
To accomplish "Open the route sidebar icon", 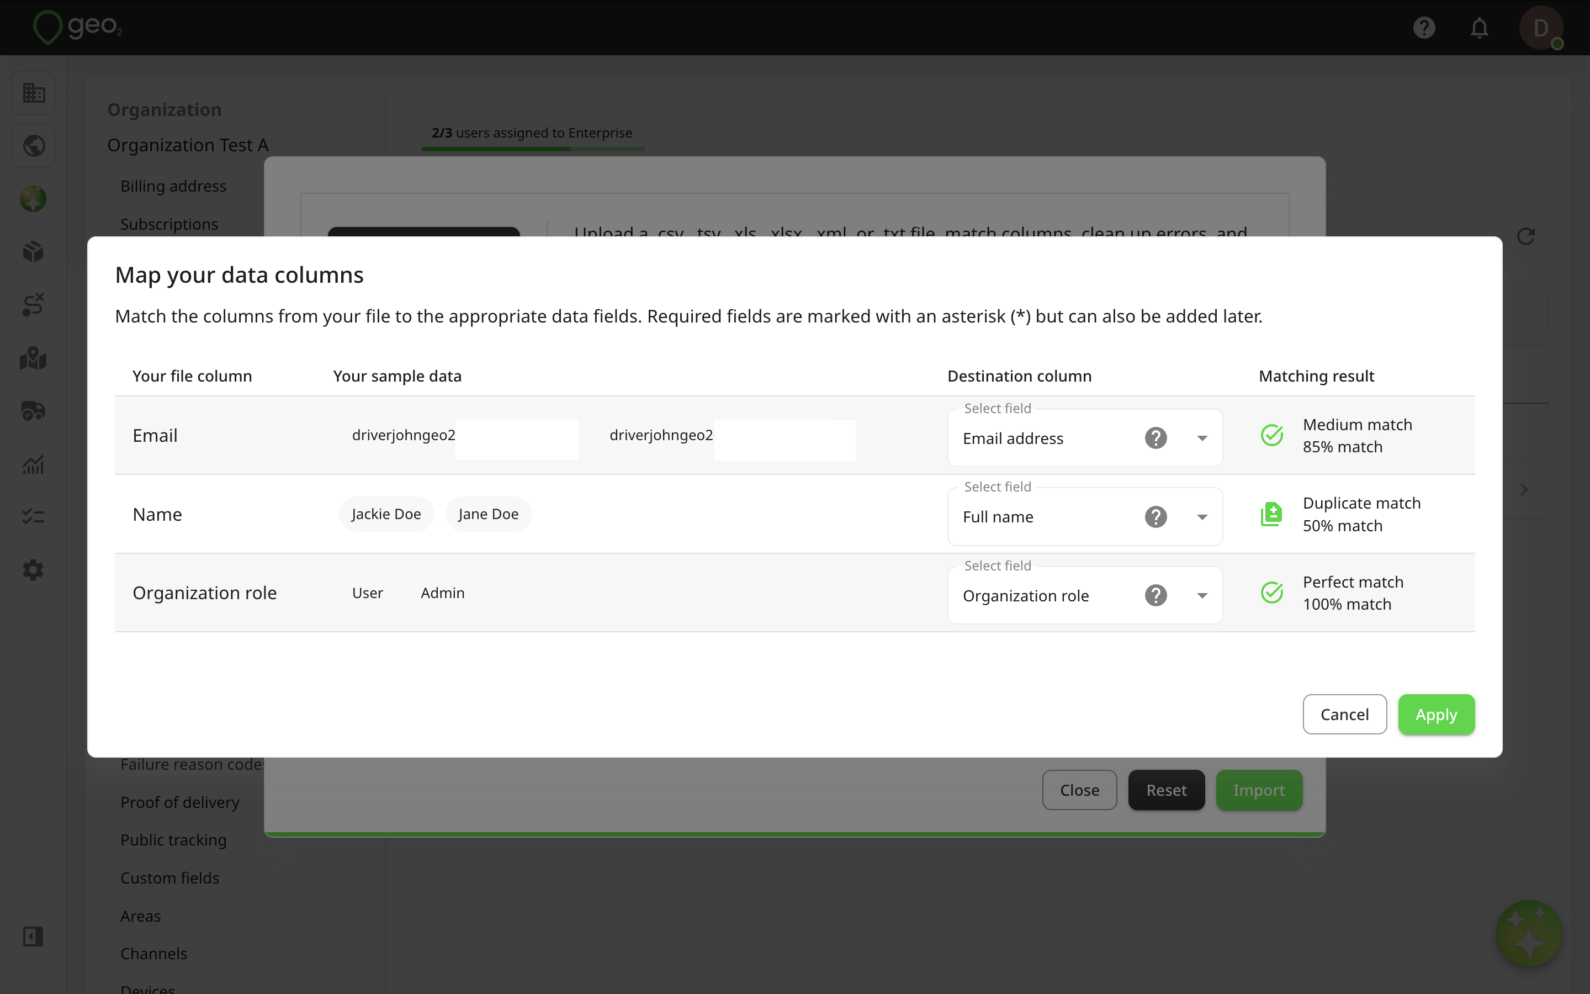I will (34, 304).
